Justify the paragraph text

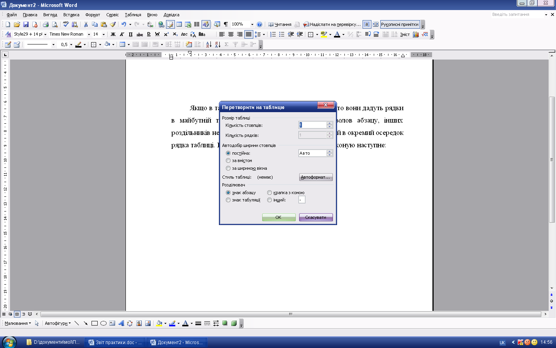249,34
